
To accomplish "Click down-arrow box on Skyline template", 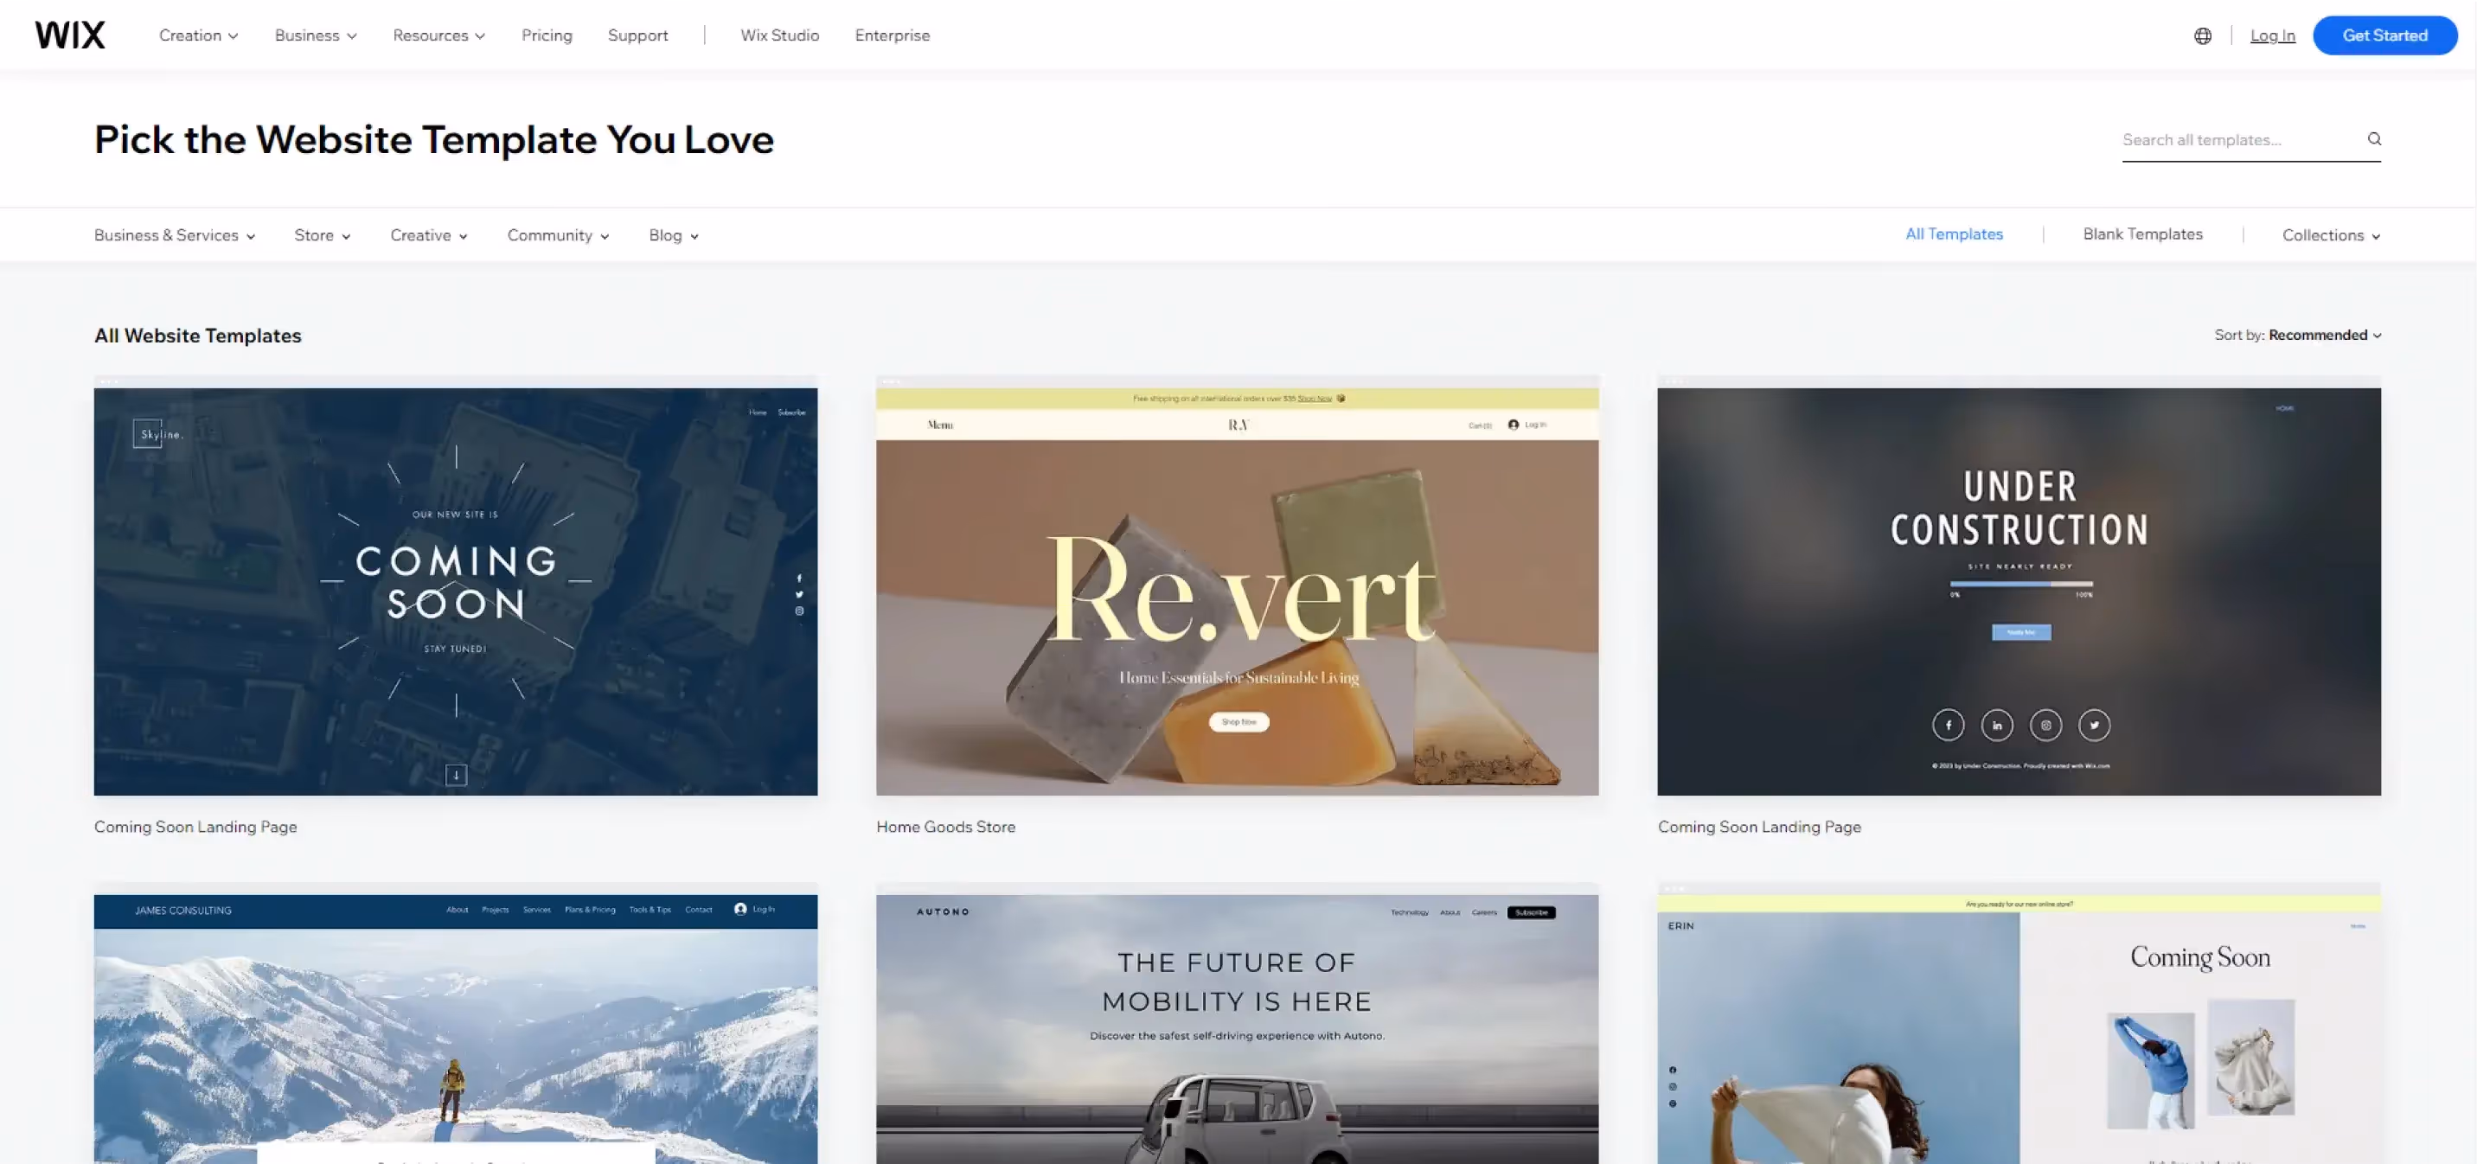I will (x=456, y=775).
